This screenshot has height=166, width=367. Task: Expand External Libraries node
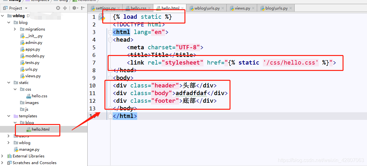click(x=3, y=156)
